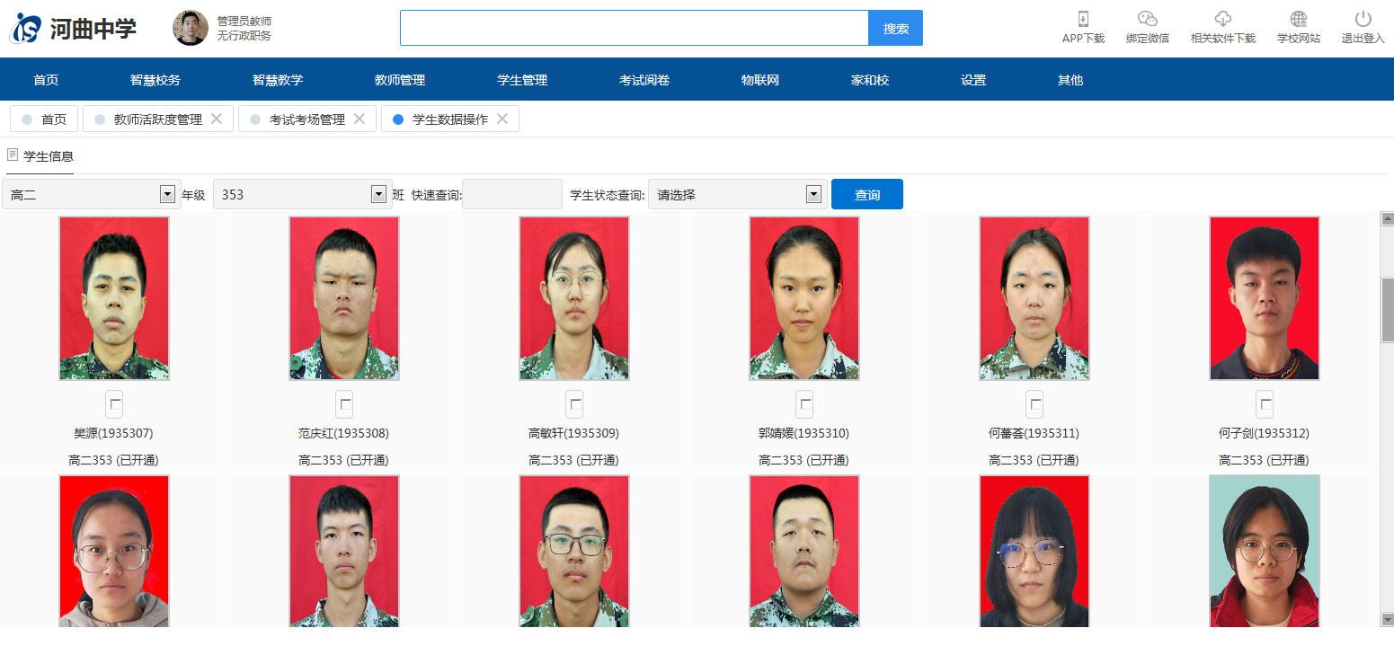
Task: Tick the checkbox for 樊源(1935307)
Action: (114, 404)
